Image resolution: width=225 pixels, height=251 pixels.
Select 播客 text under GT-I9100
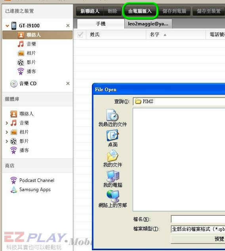tap(31, 71)
